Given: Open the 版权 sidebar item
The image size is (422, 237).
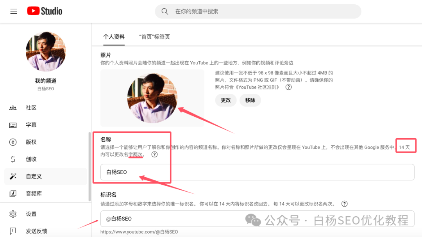Looking at the screenshot, I should click(45, 142).
